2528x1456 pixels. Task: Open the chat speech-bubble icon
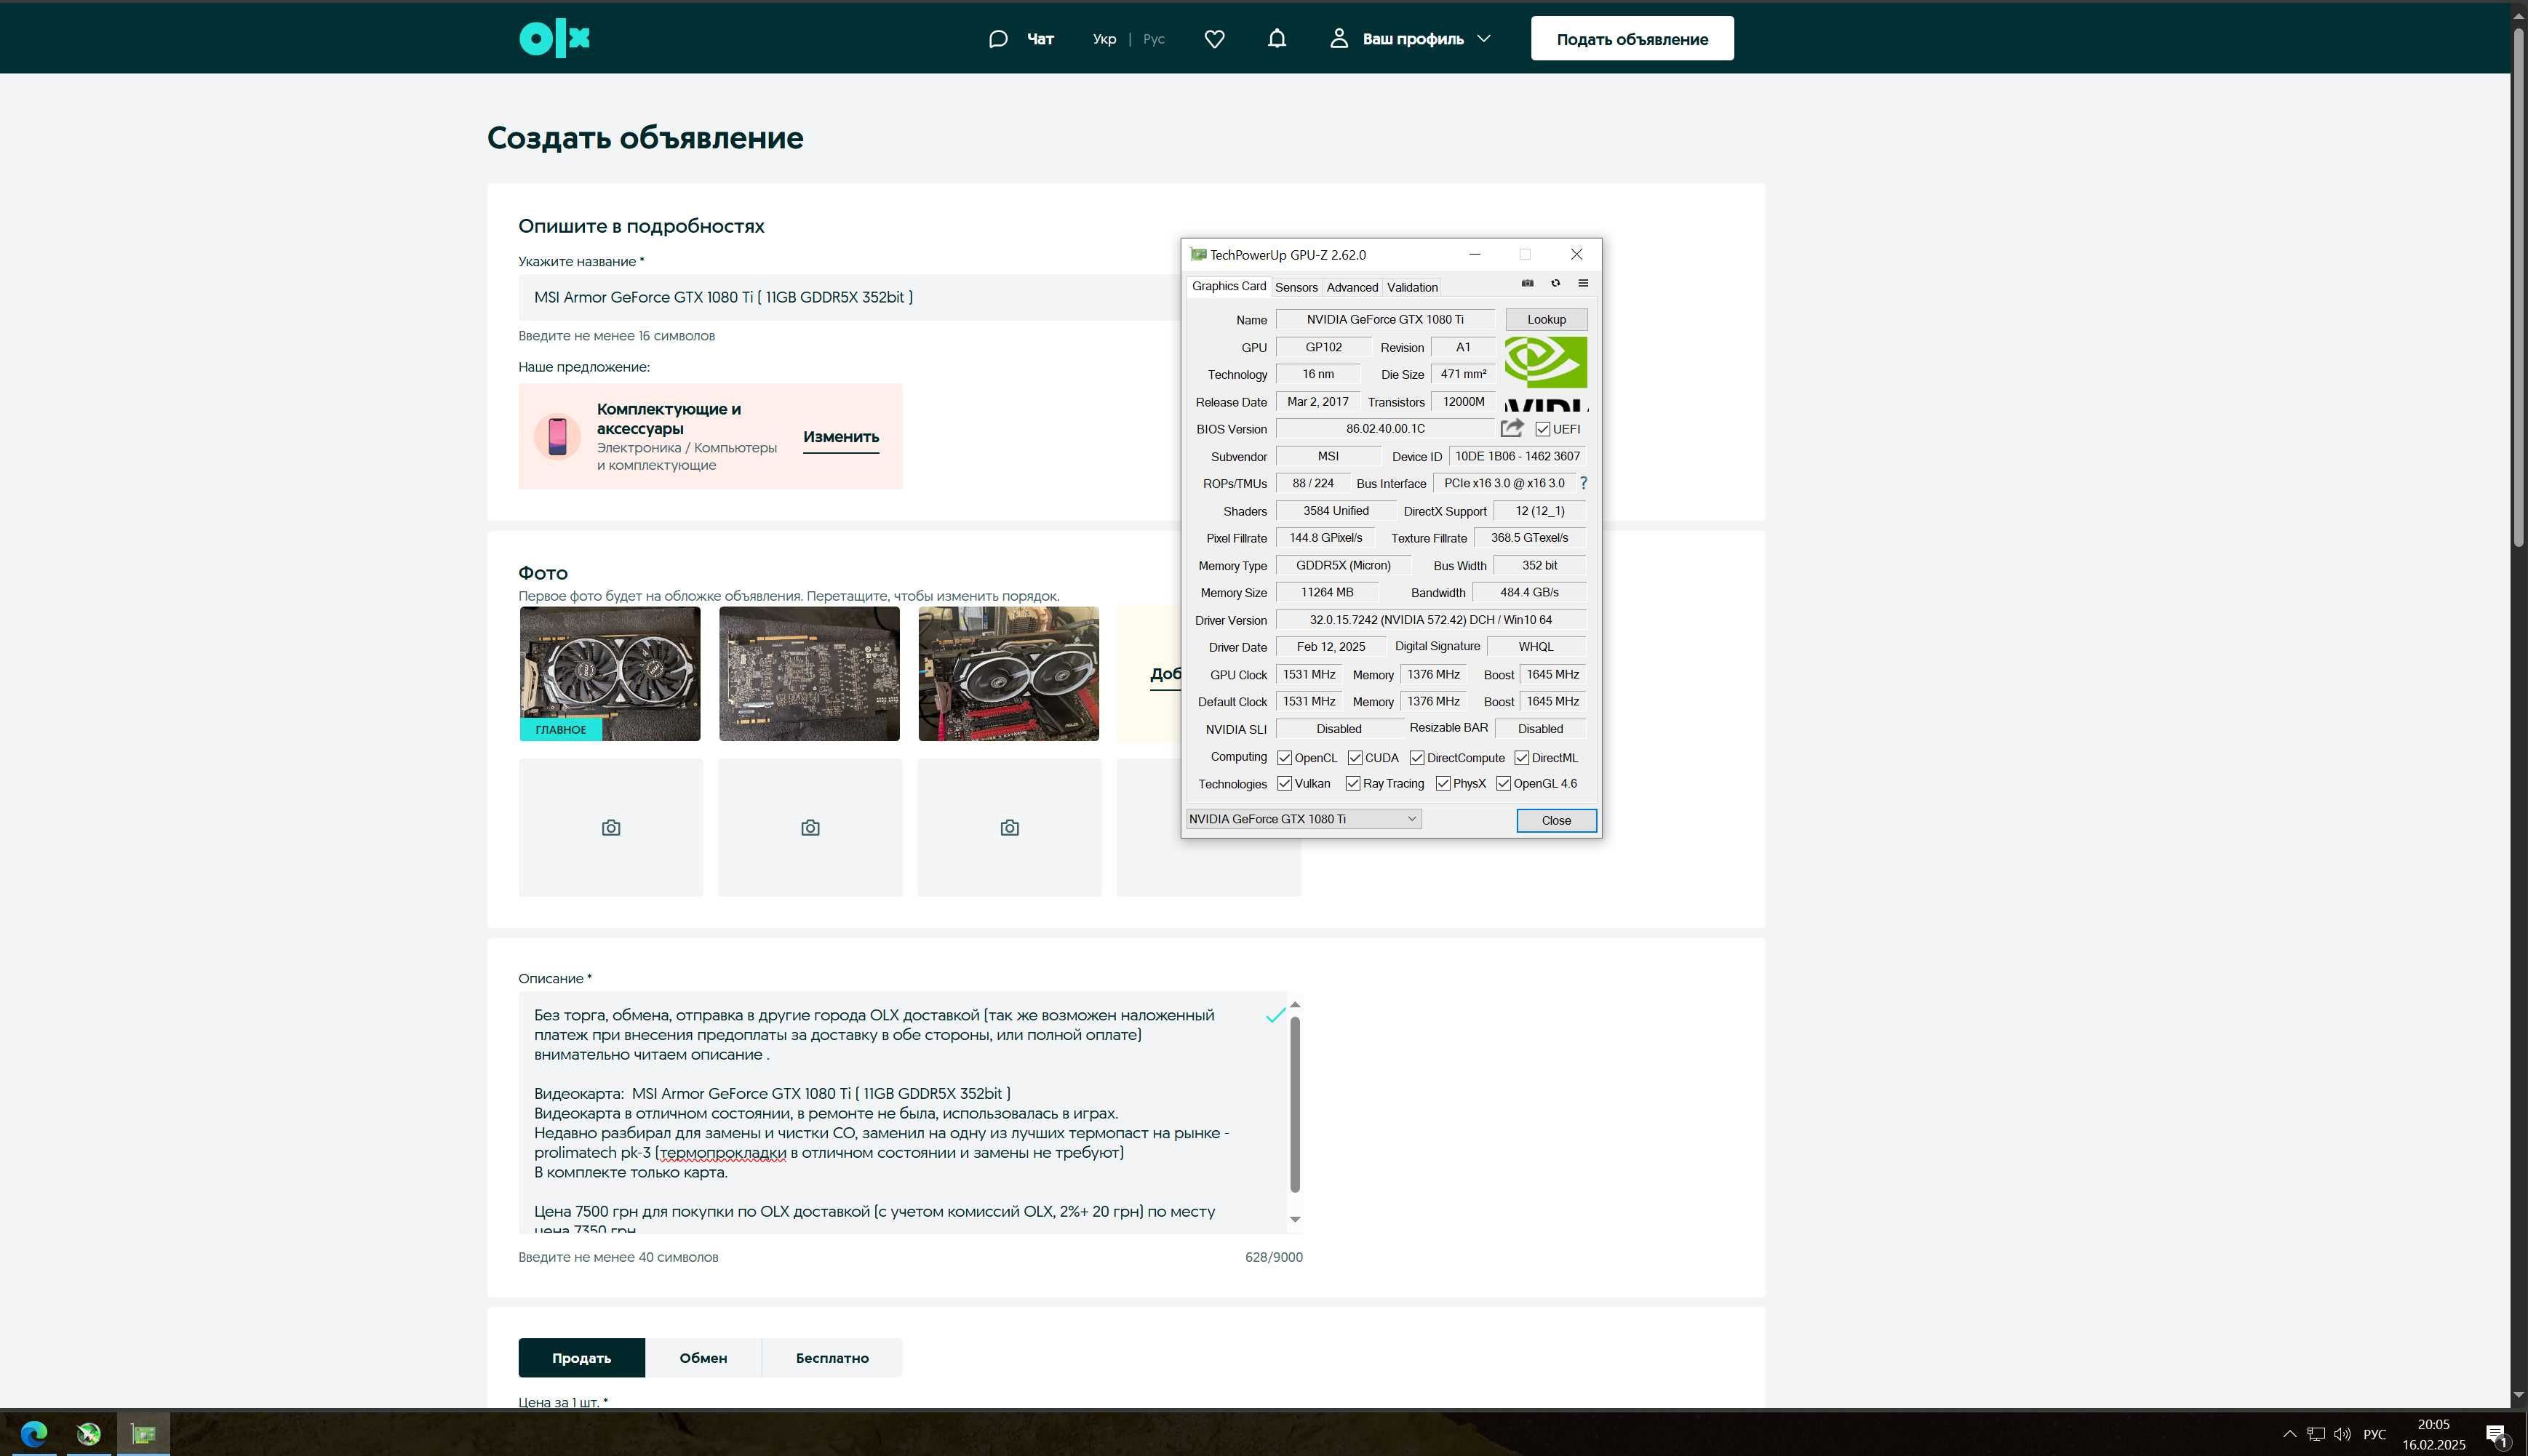click(x=997, y=39)
